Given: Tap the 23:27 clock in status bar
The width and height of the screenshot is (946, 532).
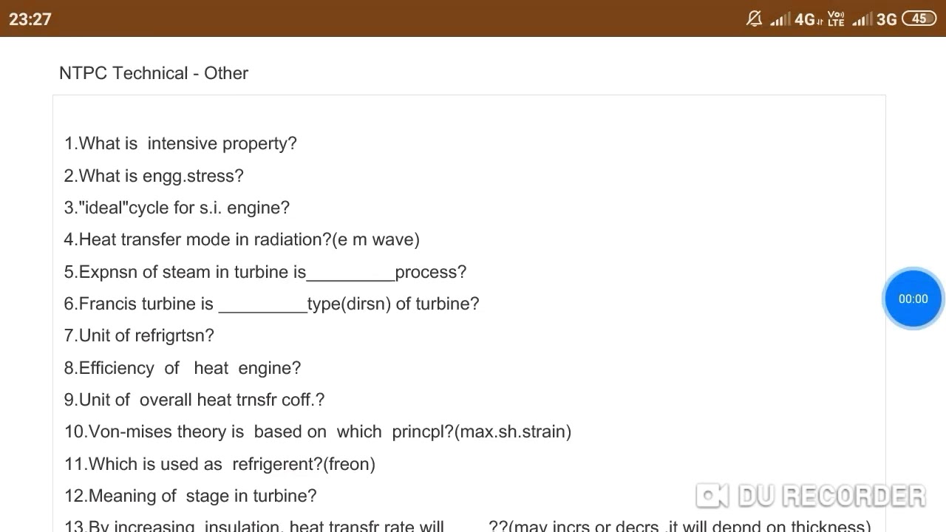Looking at the screenshot, I should coord(30,19).
